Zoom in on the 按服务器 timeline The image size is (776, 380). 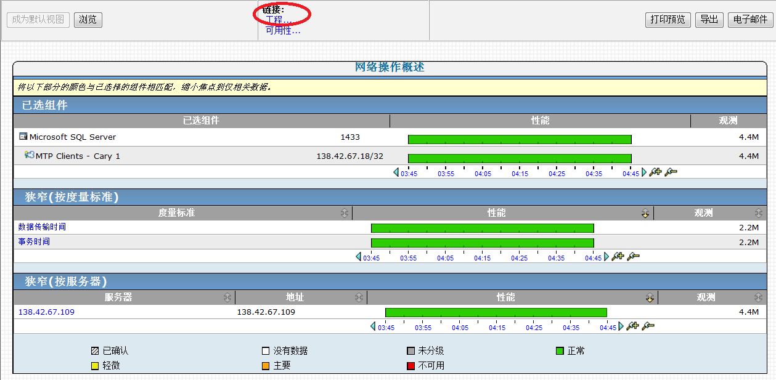632,326
